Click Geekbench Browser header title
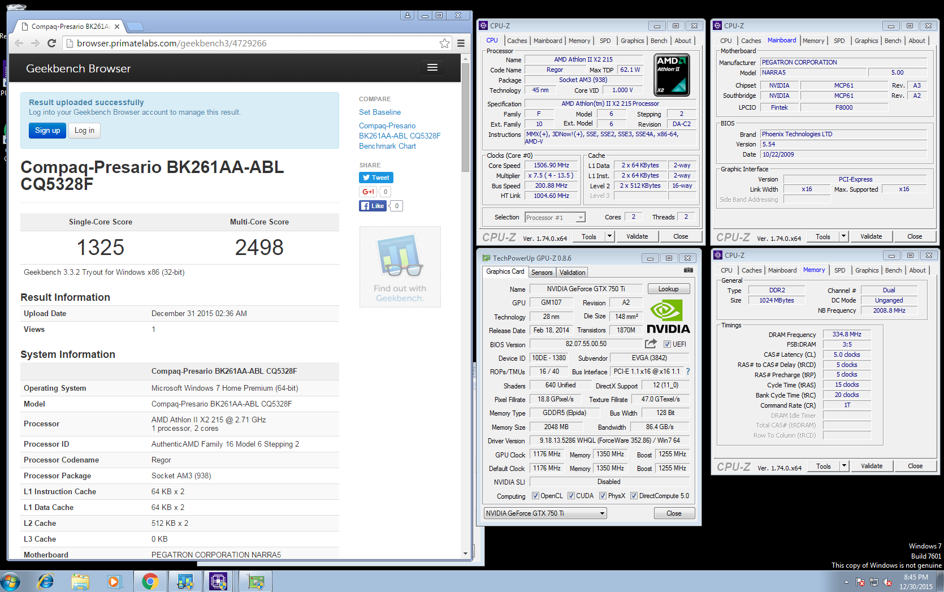944x592 pixels. pos(78,68)
